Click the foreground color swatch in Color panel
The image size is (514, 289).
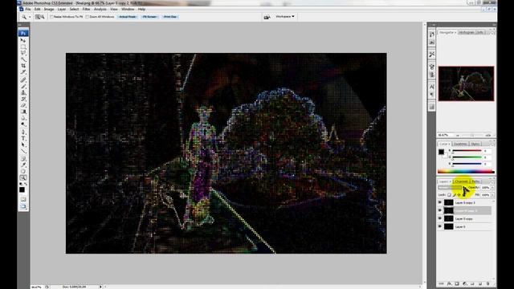(441, 152)
